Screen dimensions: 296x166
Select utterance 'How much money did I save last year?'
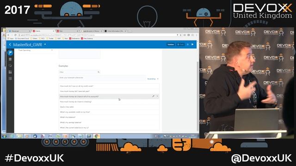[109, 91]
